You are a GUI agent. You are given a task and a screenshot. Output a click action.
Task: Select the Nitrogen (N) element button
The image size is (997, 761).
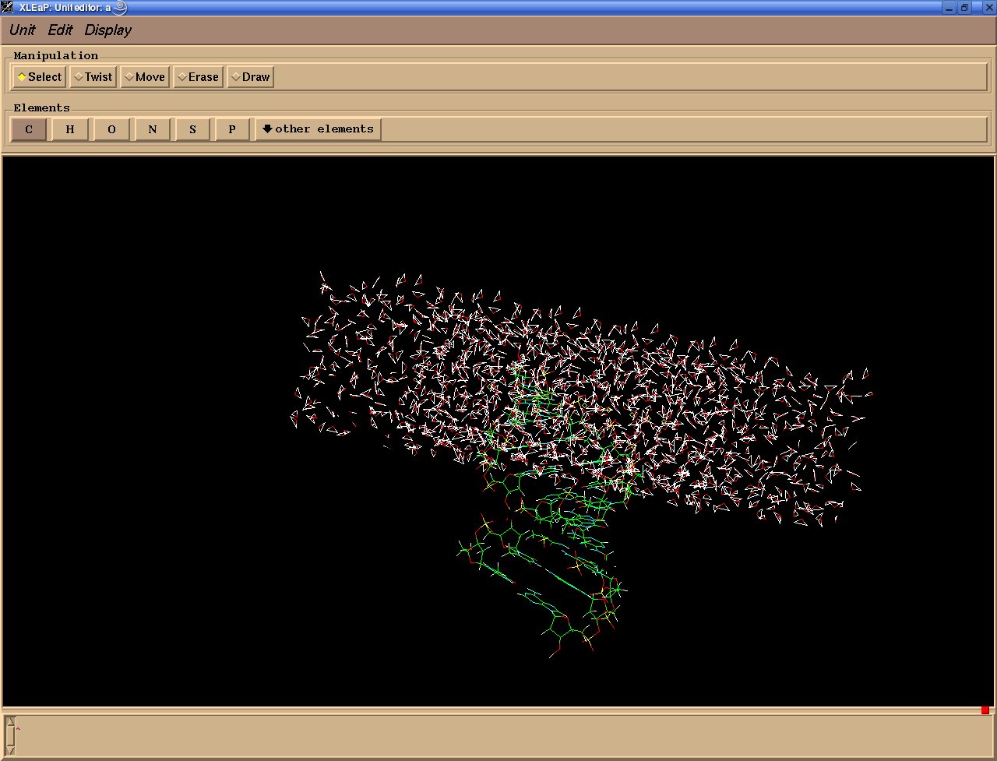[x=153, y=129]
